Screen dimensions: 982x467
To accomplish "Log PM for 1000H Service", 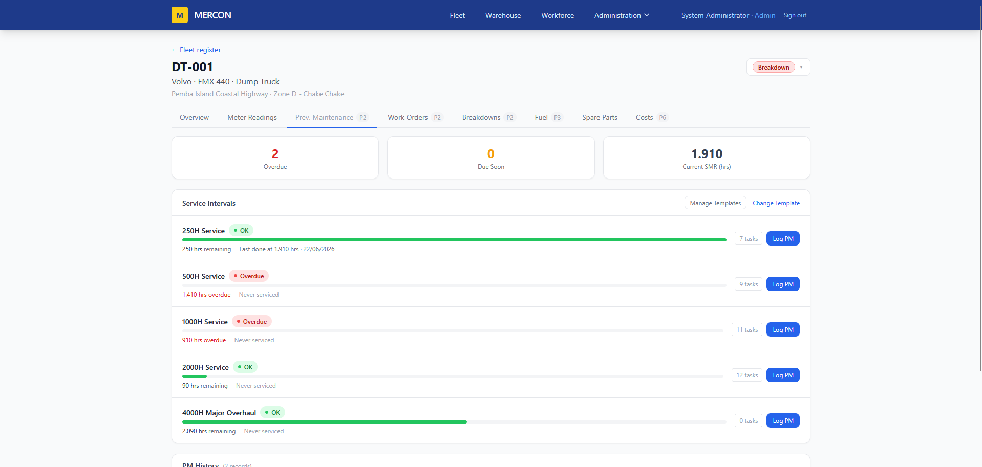I will pos(783,330).
